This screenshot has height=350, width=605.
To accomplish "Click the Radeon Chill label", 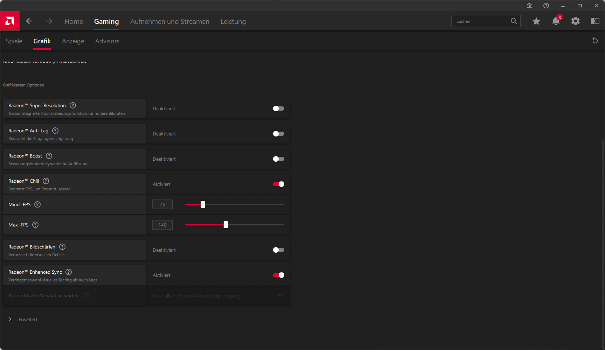I will point(24,181).
